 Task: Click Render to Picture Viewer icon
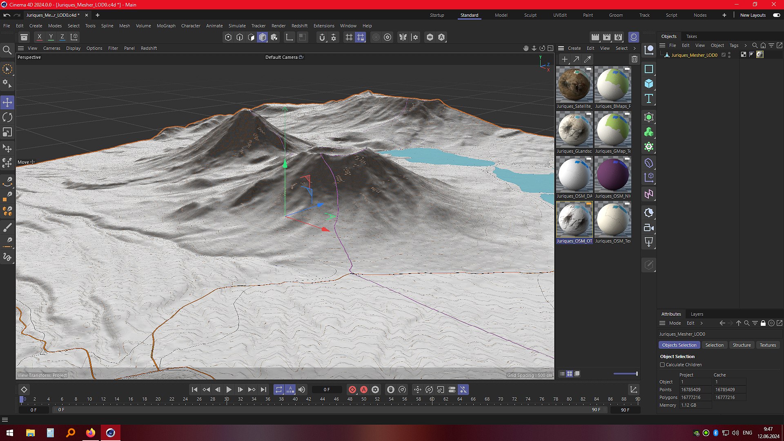607,37
